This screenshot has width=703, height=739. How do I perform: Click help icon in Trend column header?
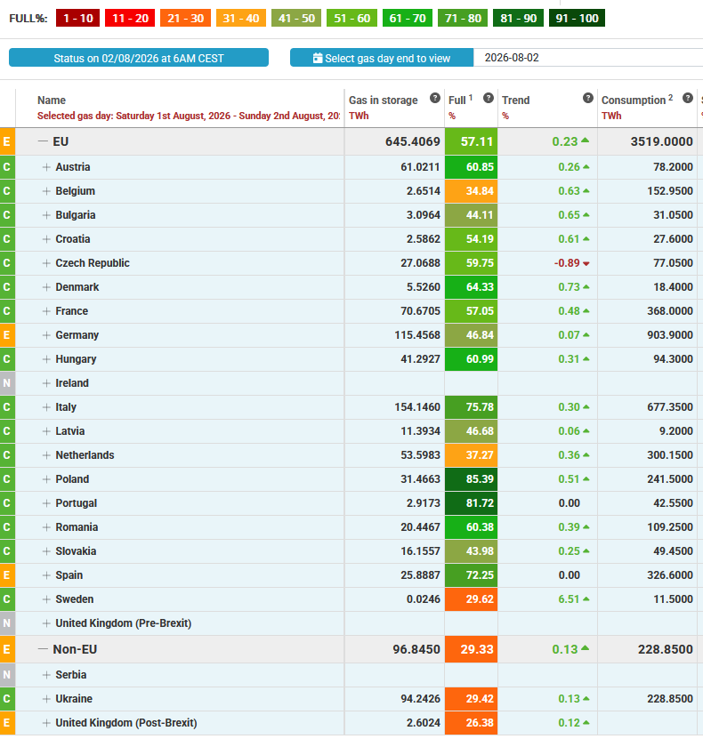[x=588, y=98]
